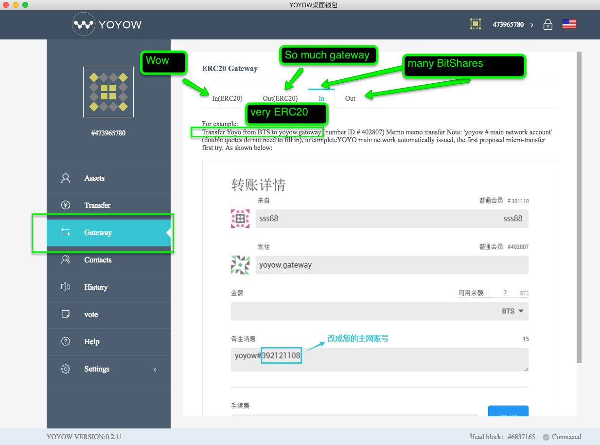This screenshot has width=600, height=445.
Task: Select the Gateway arrows icon
Action: (x=66, y=233)
